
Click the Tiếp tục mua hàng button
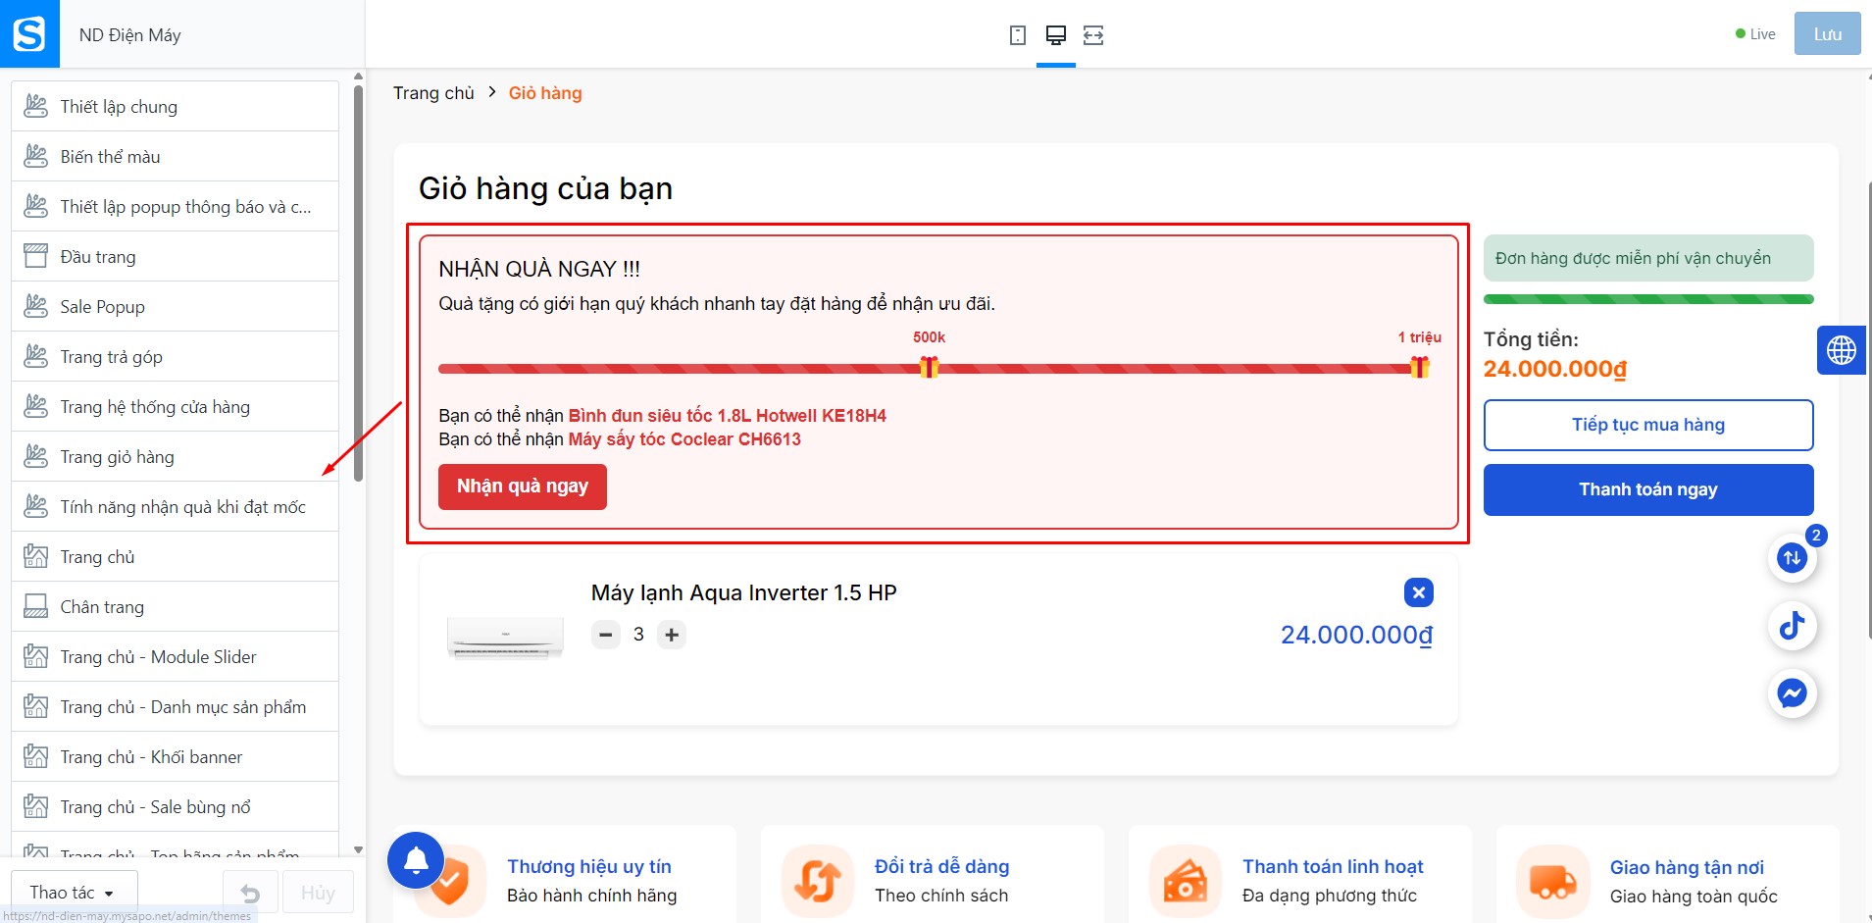pyautogui.click(x=1648, y=425)
